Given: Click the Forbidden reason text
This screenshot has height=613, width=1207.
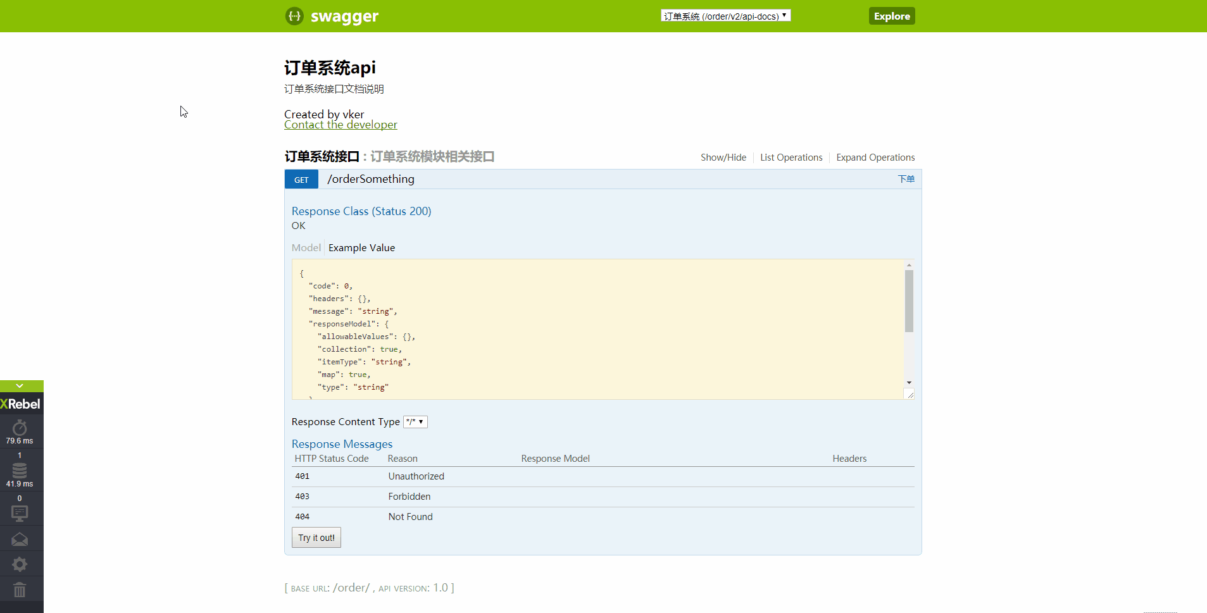Looking at the screenshot, I should [x=409, y=497].
